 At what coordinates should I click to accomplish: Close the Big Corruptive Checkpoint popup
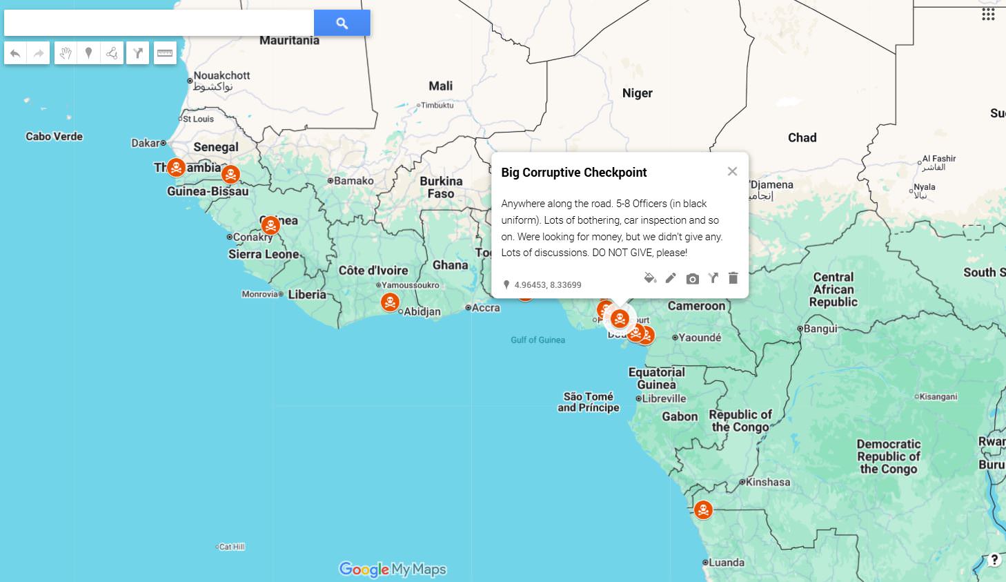click(732, 171)
